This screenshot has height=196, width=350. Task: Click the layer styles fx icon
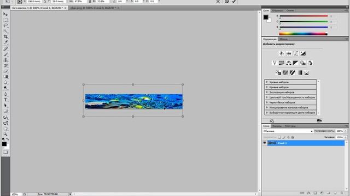(308, 193)
